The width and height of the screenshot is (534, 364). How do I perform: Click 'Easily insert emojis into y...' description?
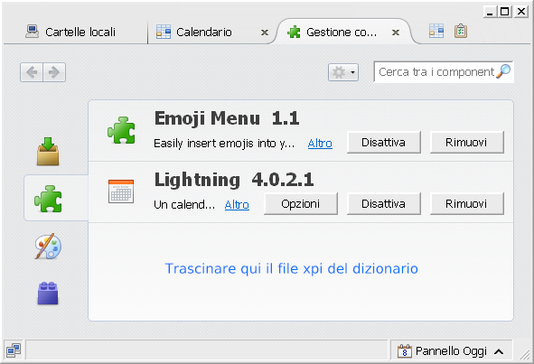pos(224,144)
